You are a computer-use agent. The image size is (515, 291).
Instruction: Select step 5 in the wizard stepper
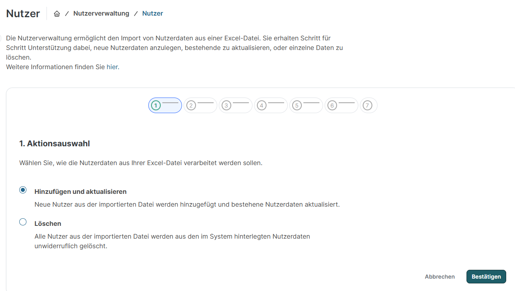point(297,106)
